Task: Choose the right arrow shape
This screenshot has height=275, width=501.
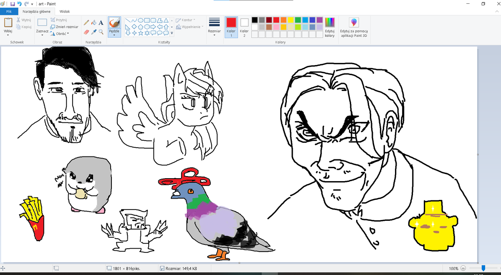Action: (154, 26)
